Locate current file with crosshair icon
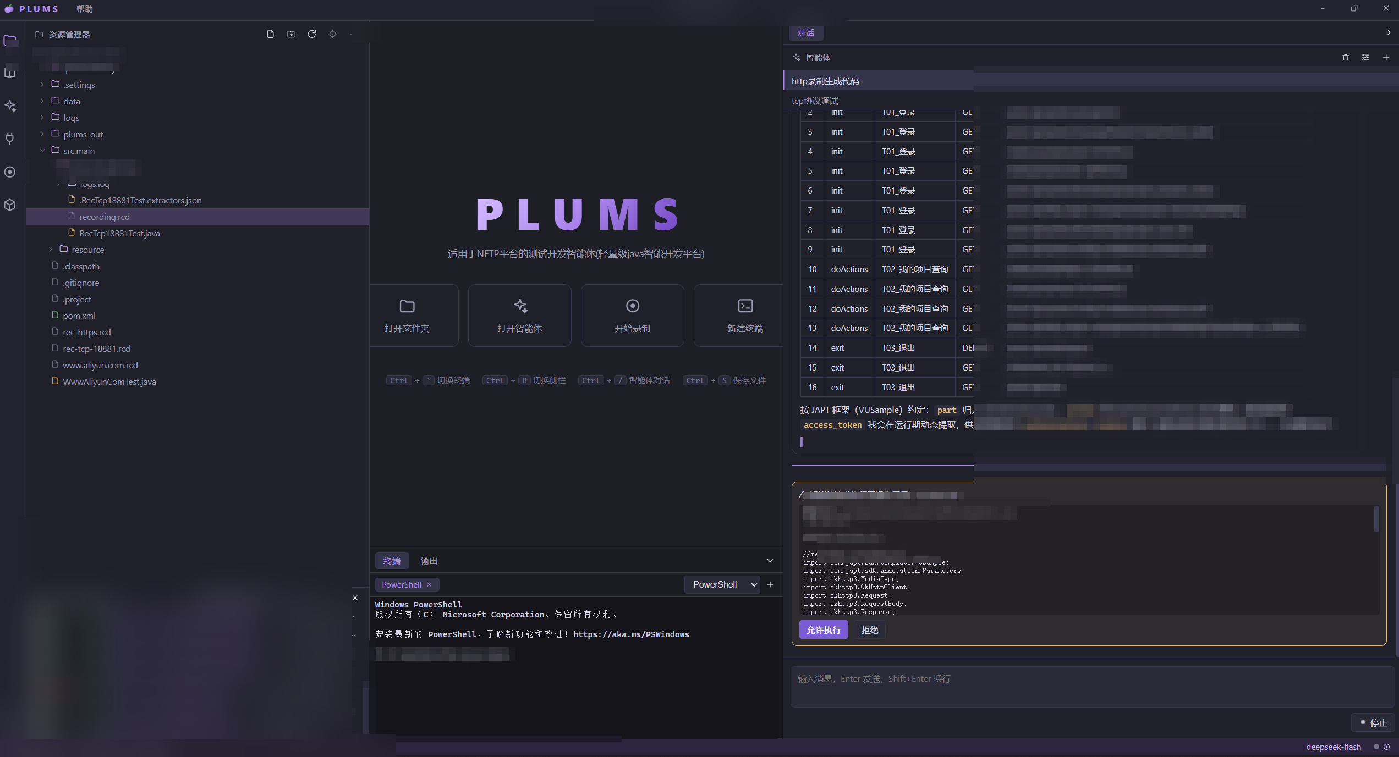 (333, 34)
